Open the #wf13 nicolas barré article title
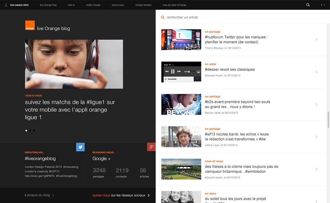330x203 pixels. pos(237,137)
